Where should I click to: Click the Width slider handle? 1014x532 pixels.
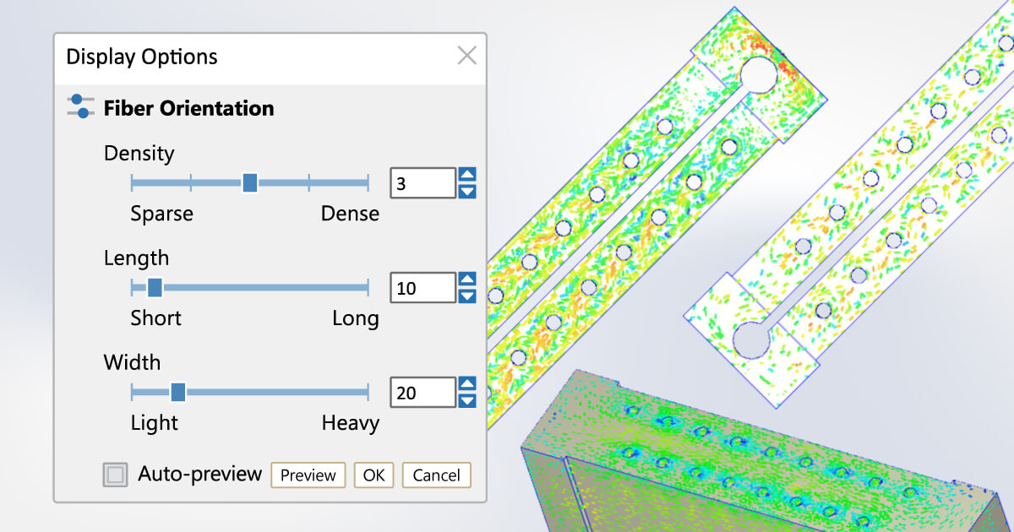point(177,392)
